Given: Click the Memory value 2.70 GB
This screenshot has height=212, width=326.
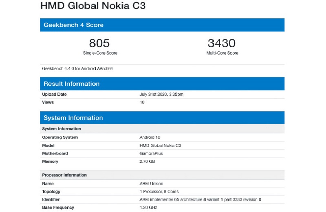Looking at the screenshot, I should [147, 161].
